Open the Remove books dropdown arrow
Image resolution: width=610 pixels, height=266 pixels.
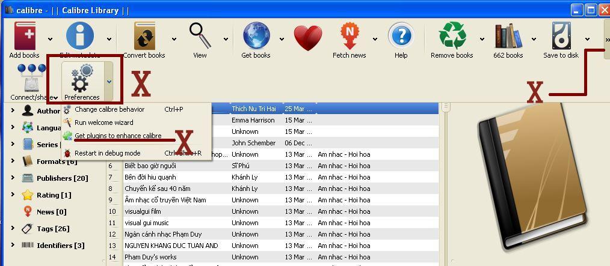(482, 39)
